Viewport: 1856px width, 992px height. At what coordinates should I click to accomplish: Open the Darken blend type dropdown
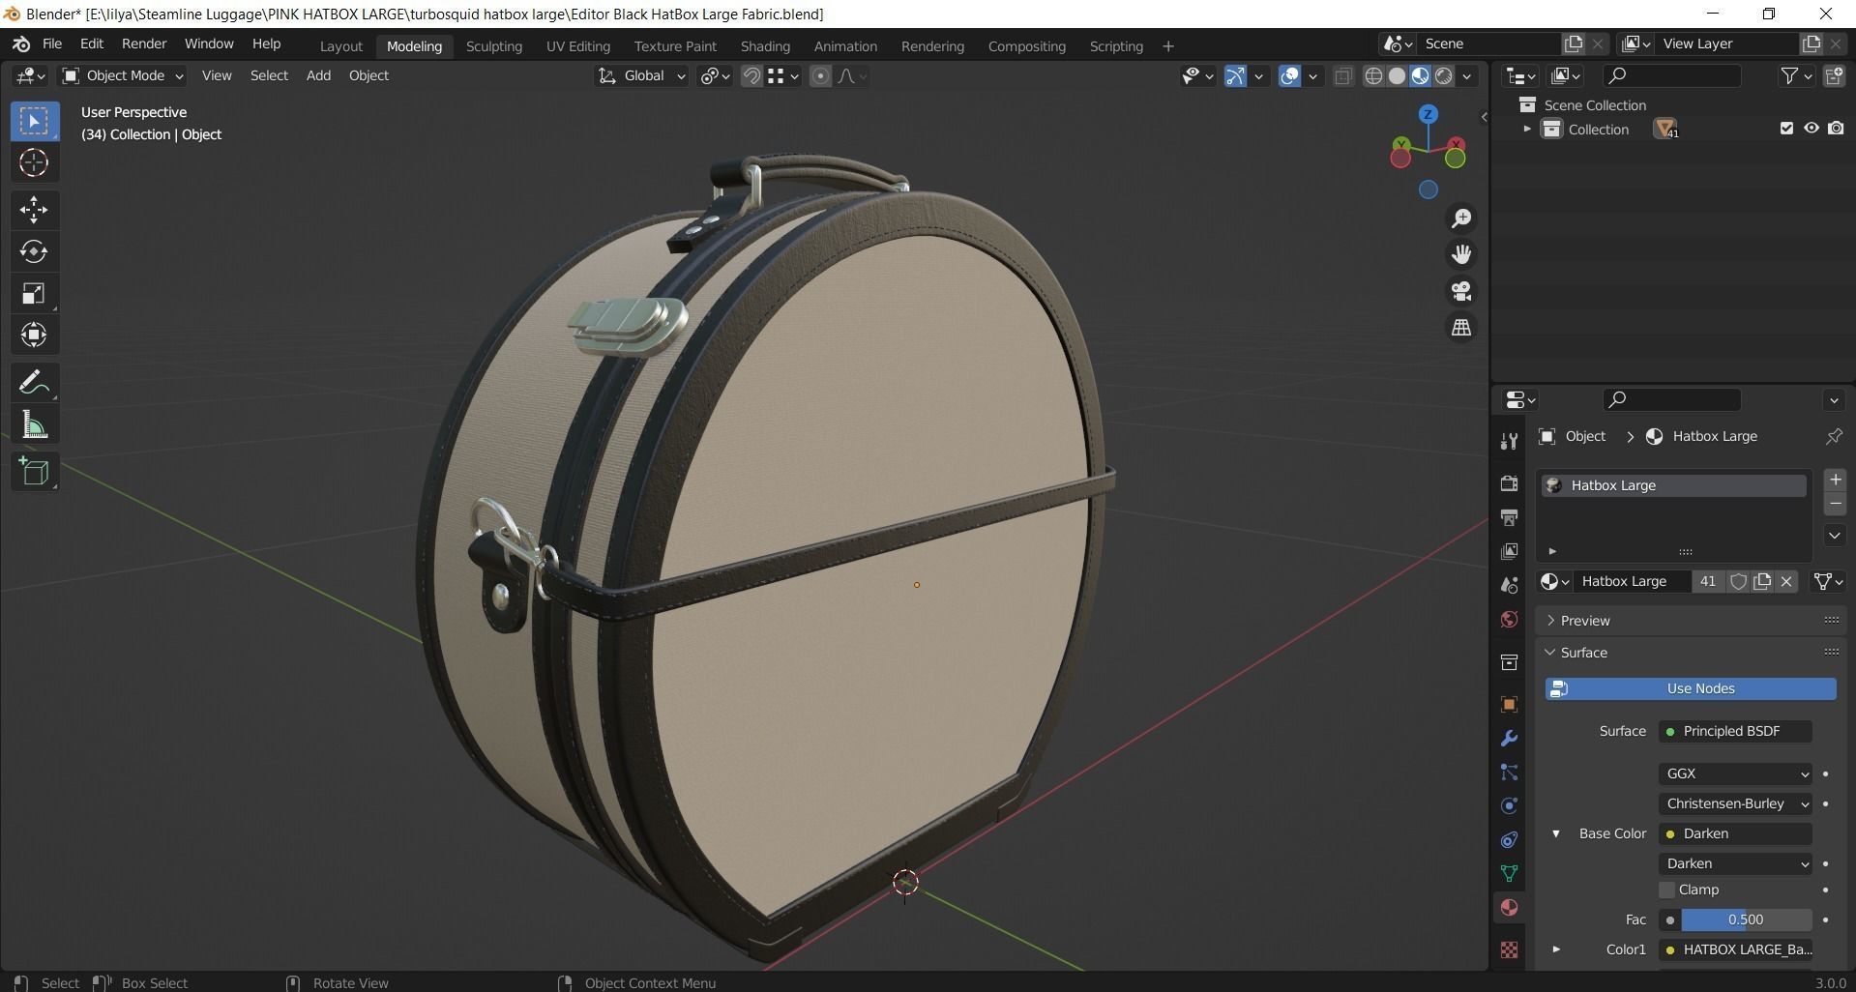click(1735, 863)
